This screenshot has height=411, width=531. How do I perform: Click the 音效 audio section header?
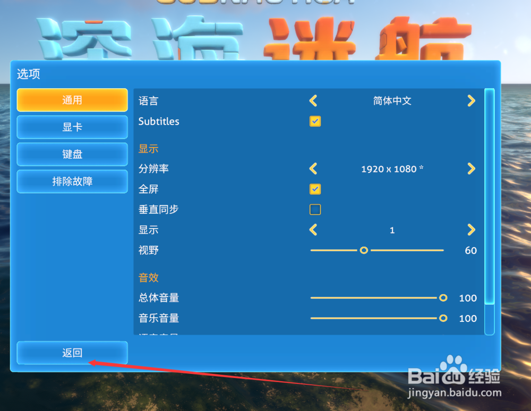coord(148,278)
